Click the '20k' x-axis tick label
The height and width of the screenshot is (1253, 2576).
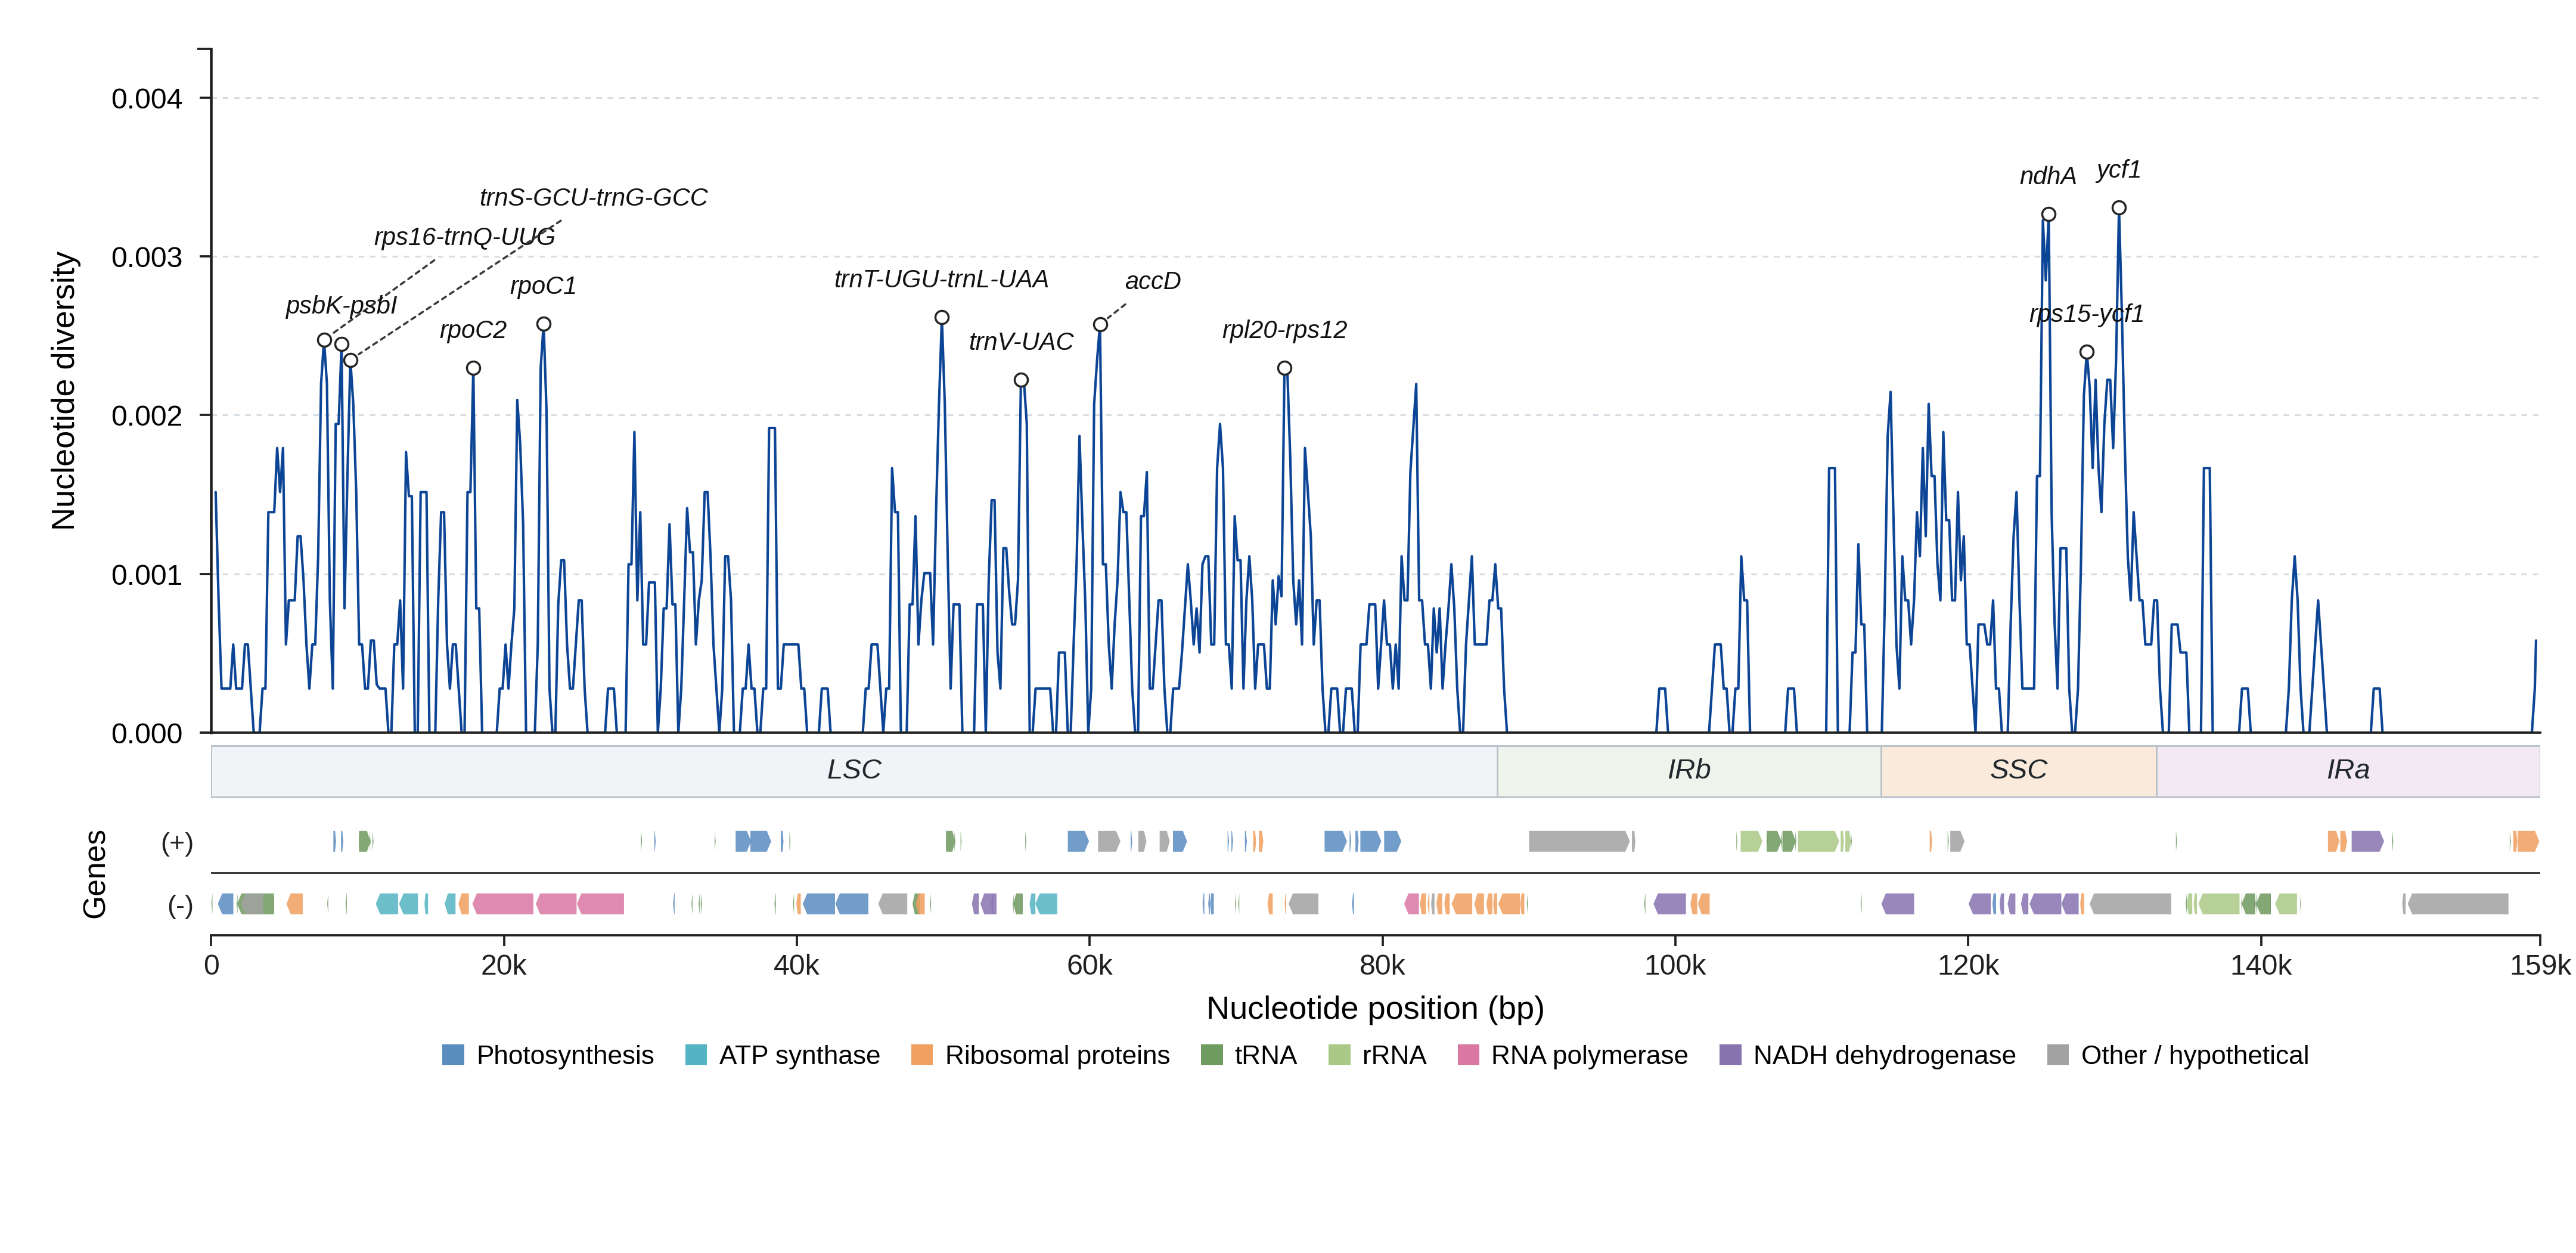504,965
